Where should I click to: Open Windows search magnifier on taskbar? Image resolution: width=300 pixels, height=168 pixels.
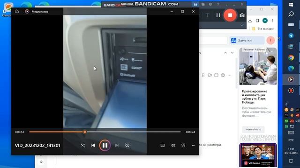(x=291, y=14)
